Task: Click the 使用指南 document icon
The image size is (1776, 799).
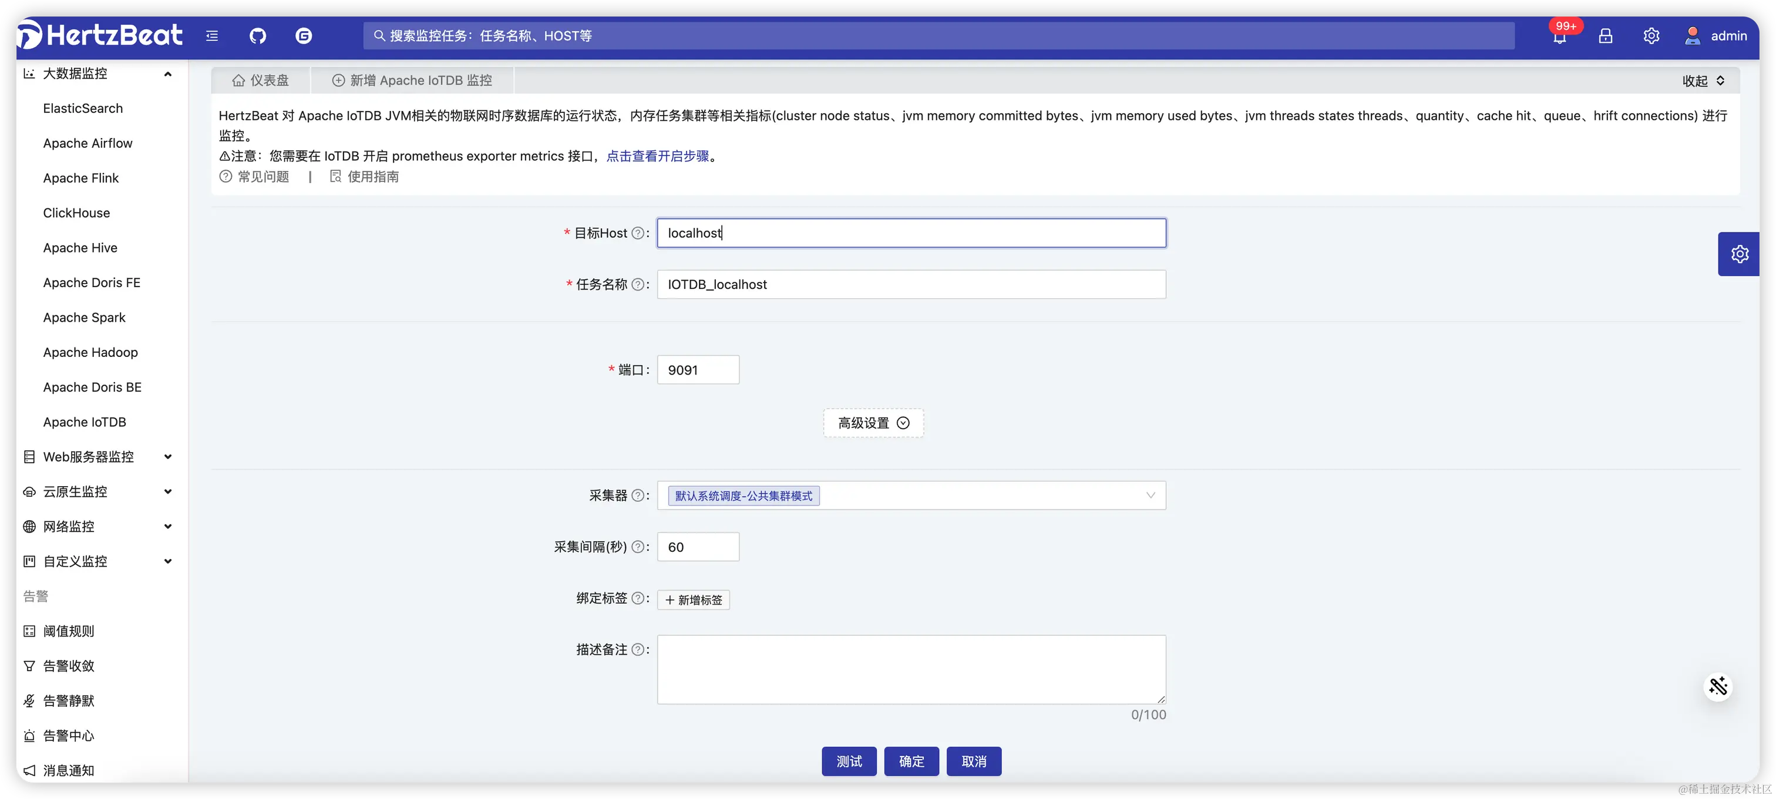Action: pos(336,177)
